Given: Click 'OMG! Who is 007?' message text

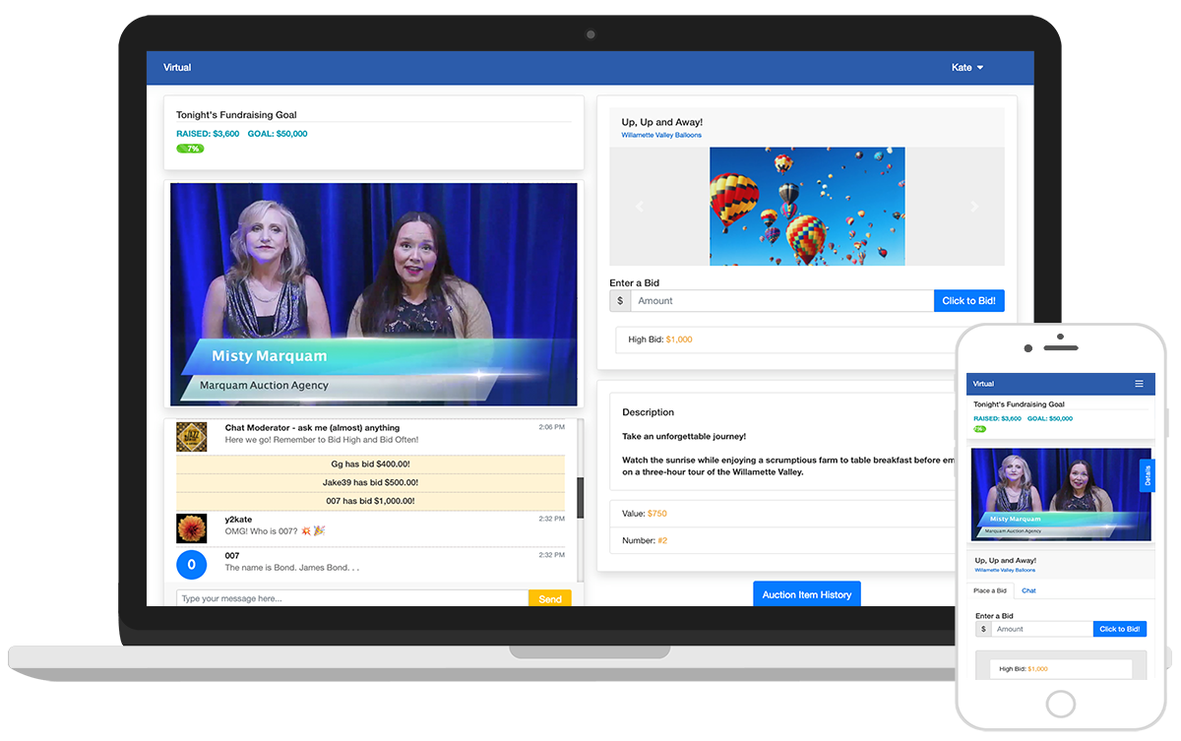Looking at the screenshot, I should pyautogui.click(x=275, y=530).
